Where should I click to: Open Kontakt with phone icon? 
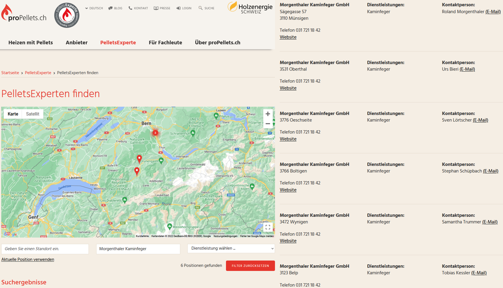pos(138,8)
